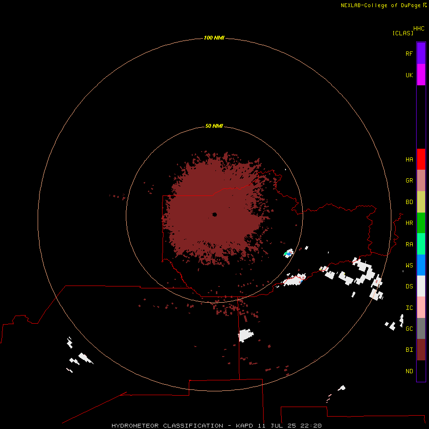
Task: Select the GC gray legend swatch
Action: (x=421, y=328)
